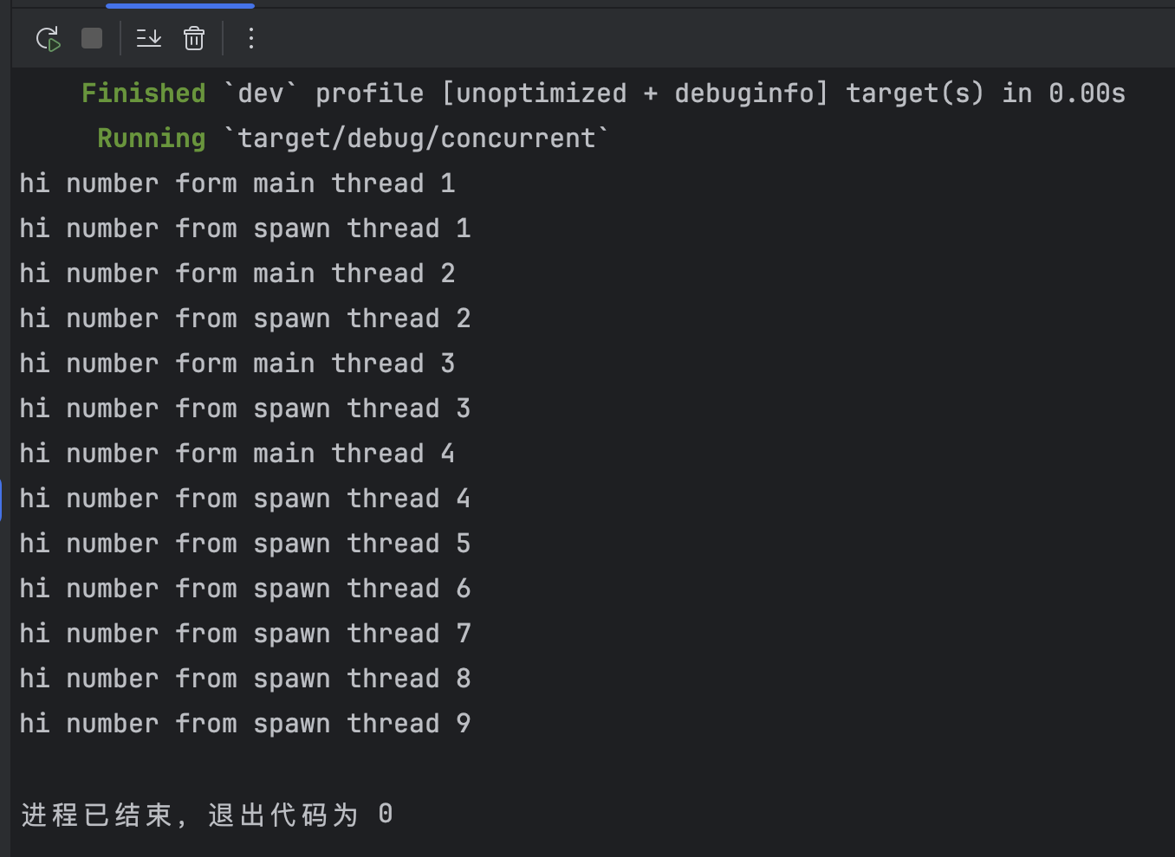Click the line "form main thread 1"
1175x857 pixels.
tap(237, 184)
